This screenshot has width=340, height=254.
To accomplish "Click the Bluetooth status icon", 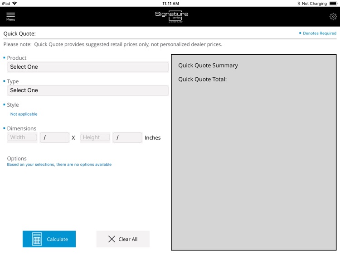I will click(299, 4).
